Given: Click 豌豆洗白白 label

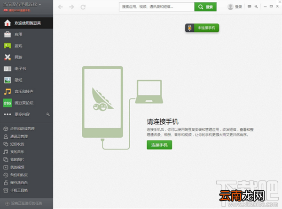Looking at the screenshot, I should click(x=19, y=183).
